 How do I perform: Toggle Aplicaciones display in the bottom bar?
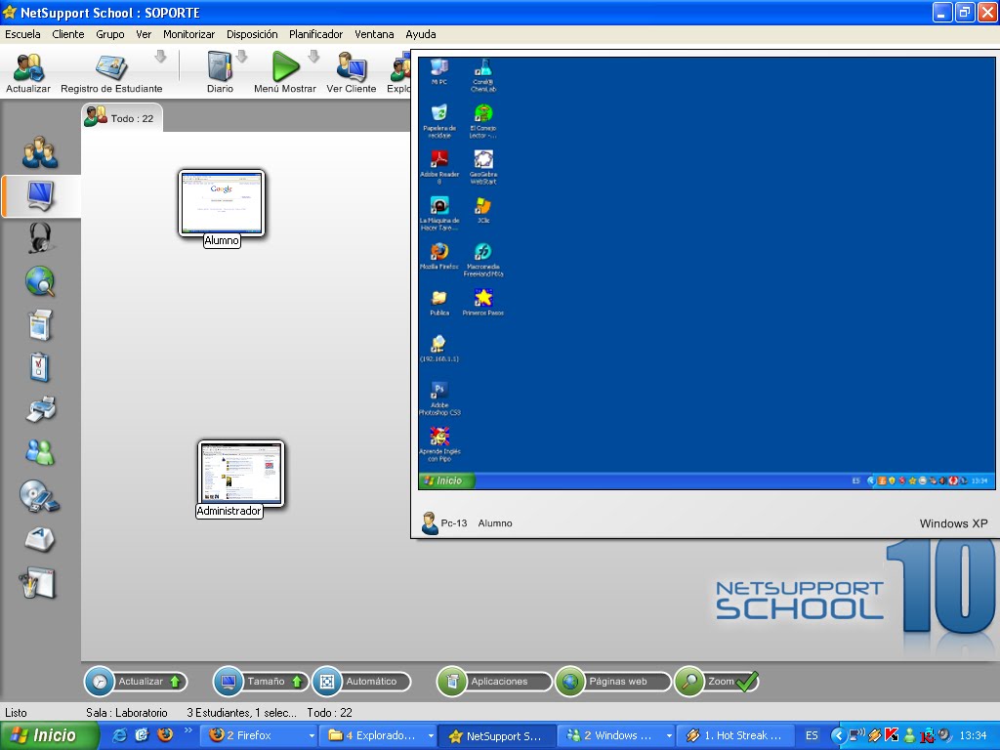coord(493,681)
